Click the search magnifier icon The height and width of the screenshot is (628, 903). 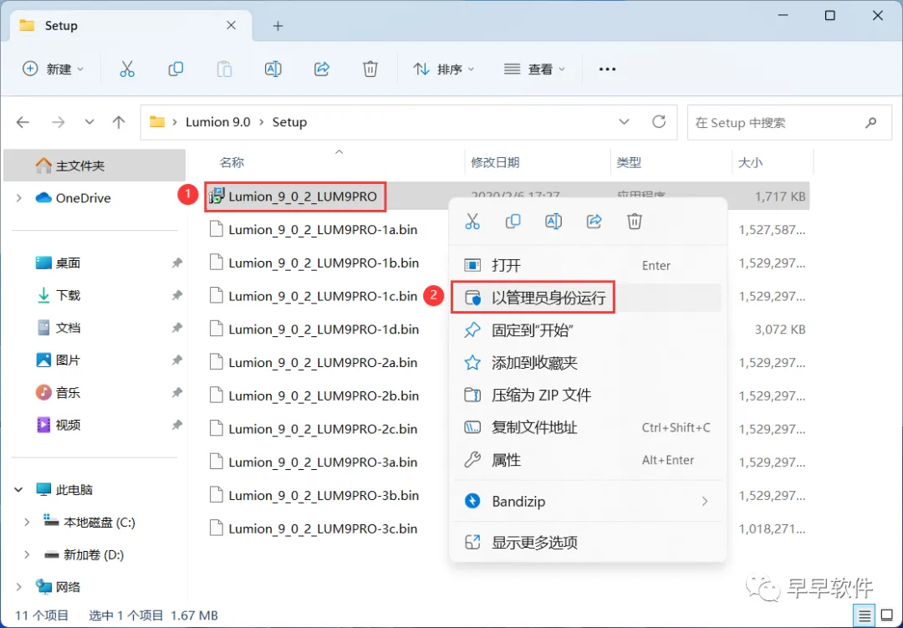tap(870, 122)
